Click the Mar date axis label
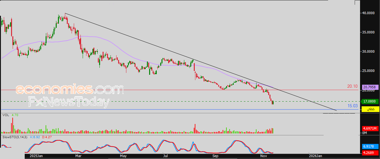The height and width of the screenshot is (159, 380). point(78,156)
